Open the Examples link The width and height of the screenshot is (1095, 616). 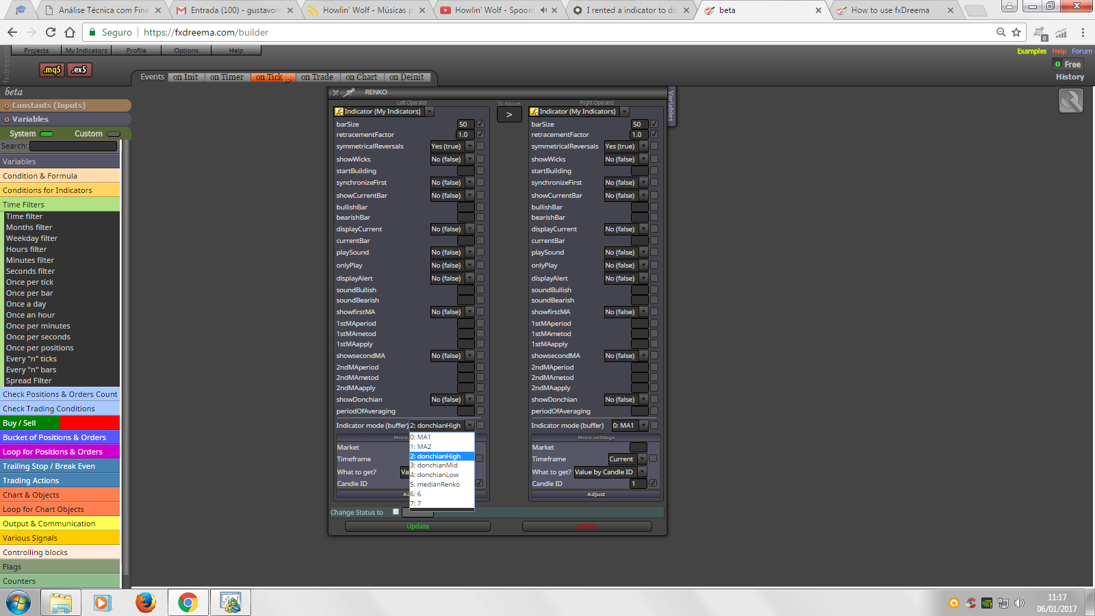pos(1031,51)
